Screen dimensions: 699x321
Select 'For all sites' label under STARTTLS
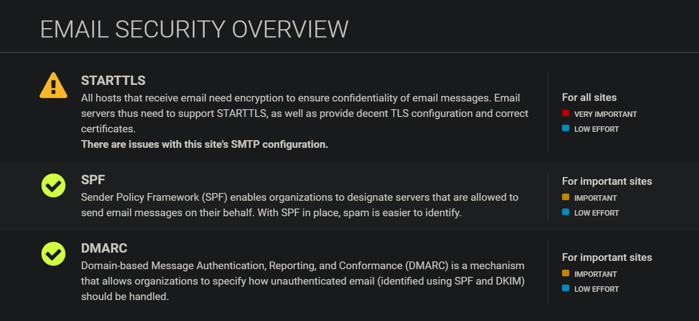coord(590,97)
